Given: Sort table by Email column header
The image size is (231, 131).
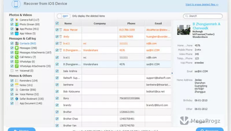Looking at the screenshot, I should [x=158, y=23].
